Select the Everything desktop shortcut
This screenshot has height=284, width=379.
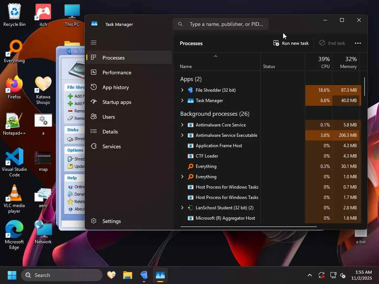point(14,51)
